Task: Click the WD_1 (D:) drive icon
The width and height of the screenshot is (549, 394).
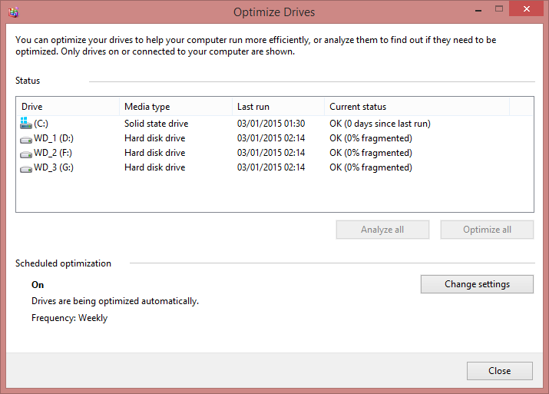Action: pos(27,138)
